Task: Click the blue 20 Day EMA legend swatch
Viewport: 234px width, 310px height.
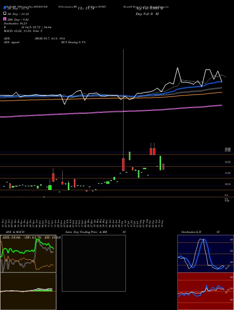Action: (5, 8)
